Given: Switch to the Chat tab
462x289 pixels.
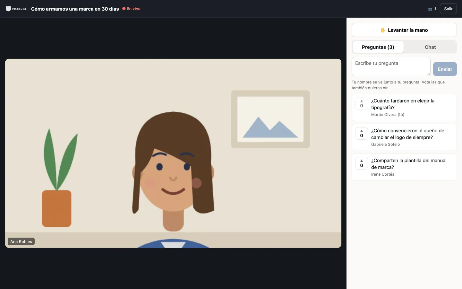Looking at the screenshot, I should [430, 47].
